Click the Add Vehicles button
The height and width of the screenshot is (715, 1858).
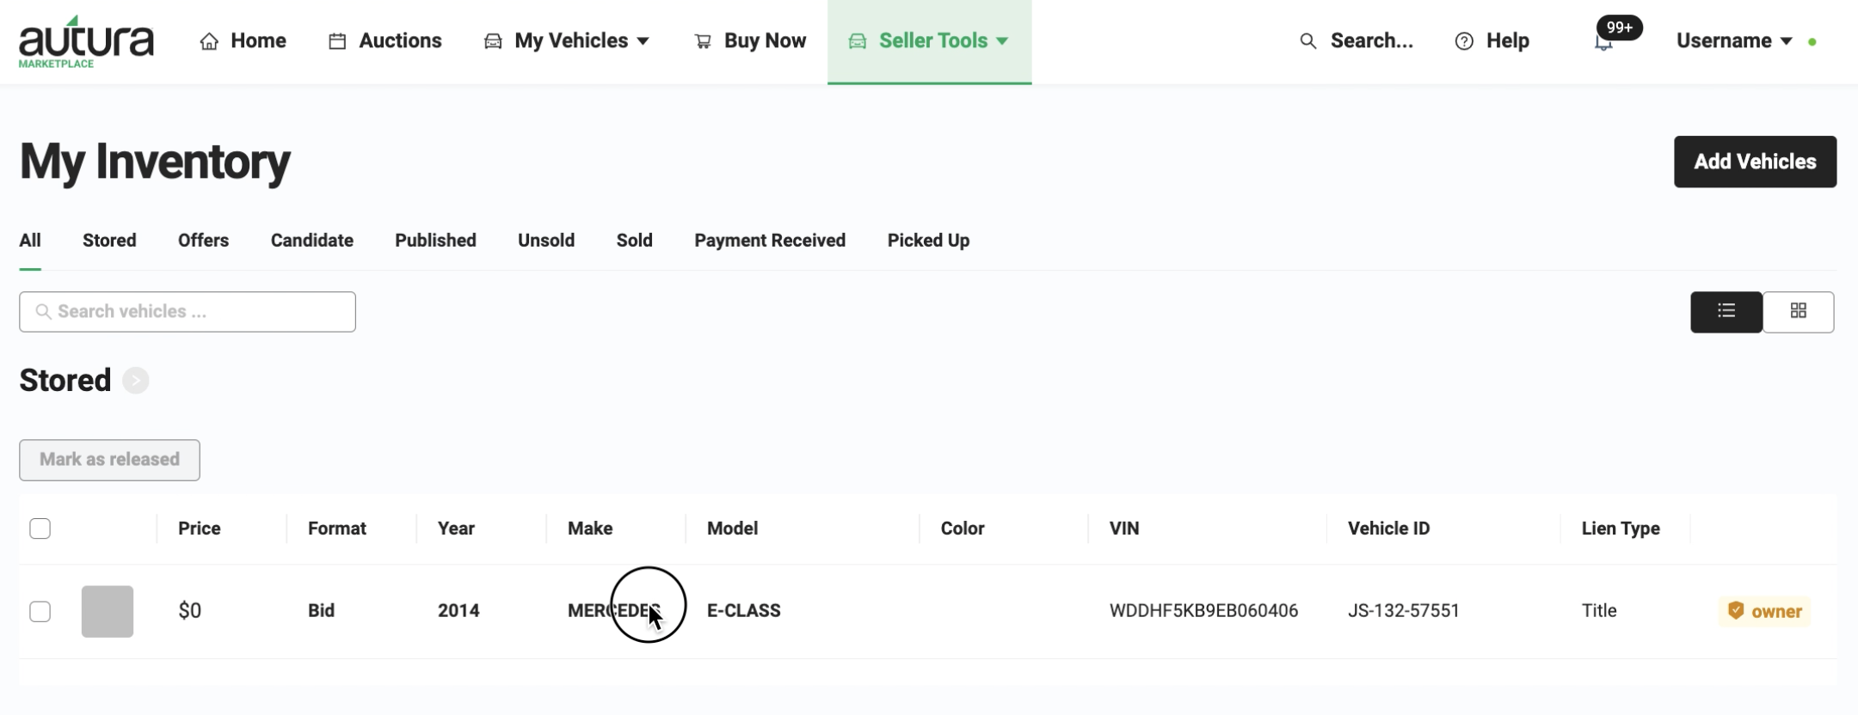[1755, 162]
